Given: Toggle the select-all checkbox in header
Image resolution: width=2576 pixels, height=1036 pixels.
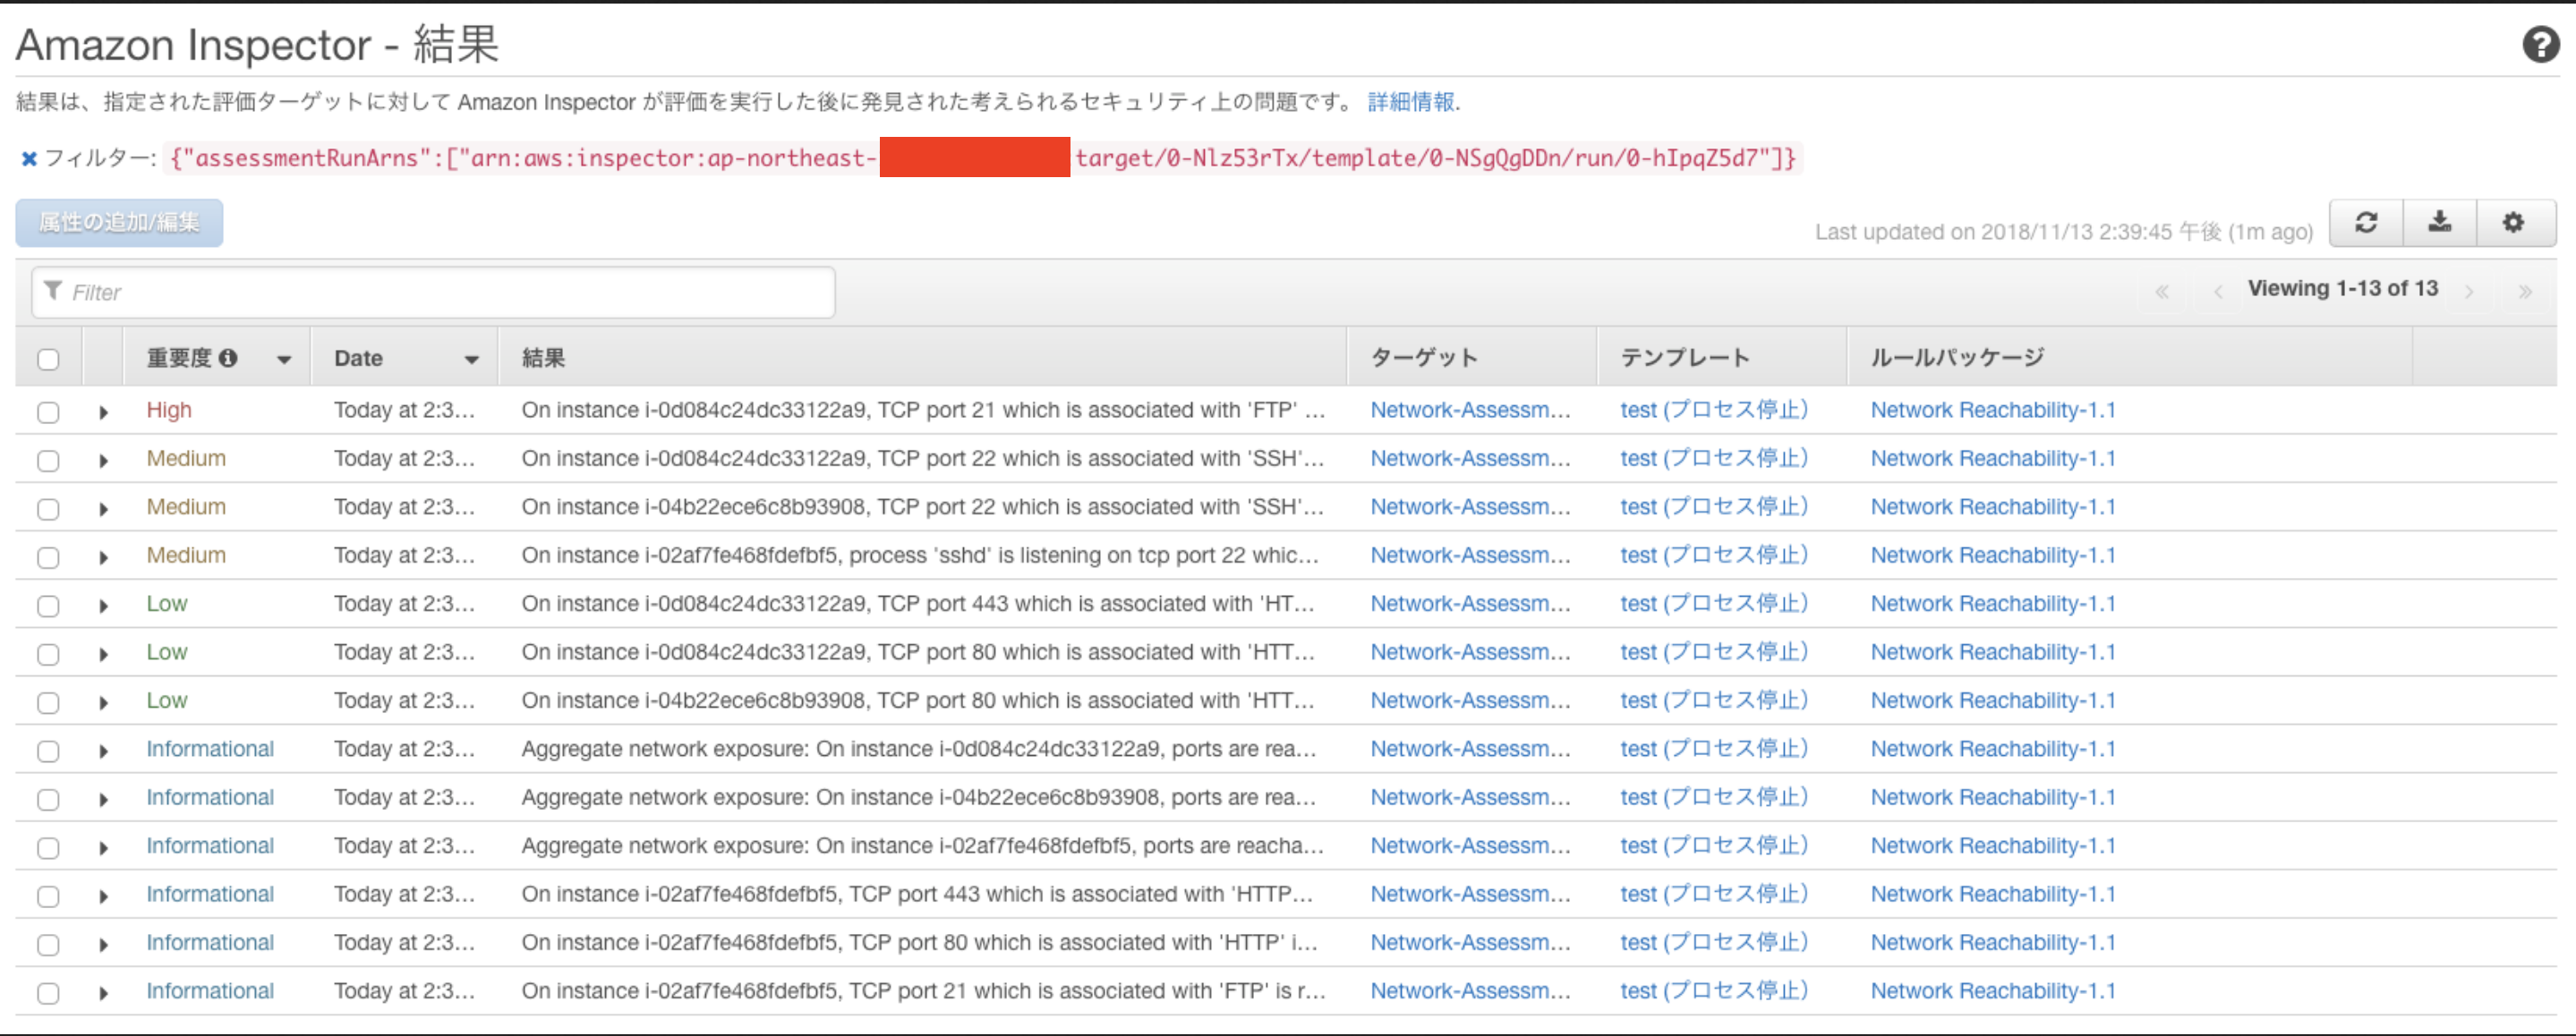Looking at the screenshot, I should 48,359.
